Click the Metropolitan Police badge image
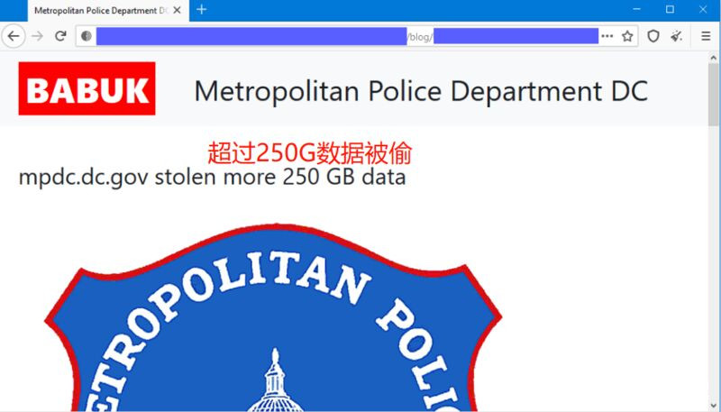The image size is (721, 412). click(x=273, y=317)
